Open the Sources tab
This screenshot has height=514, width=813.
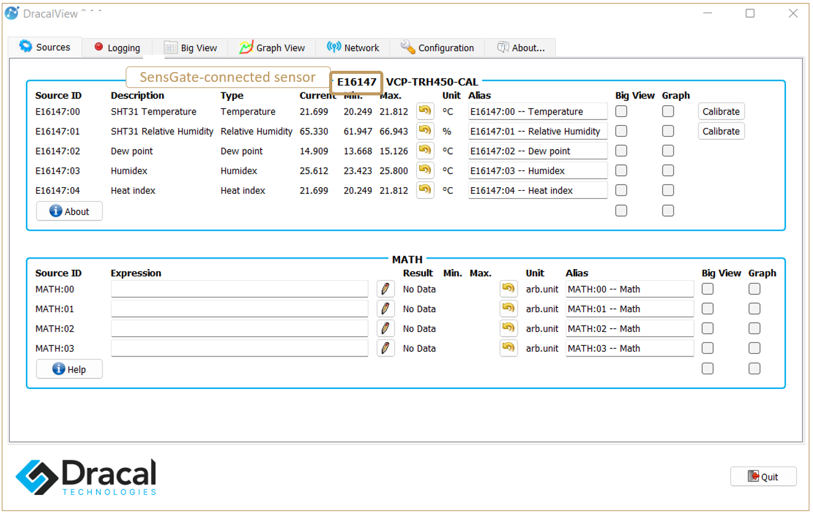coord(45,47)
